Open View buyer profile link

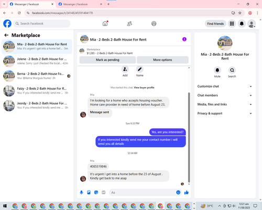(x=144, y=88)
